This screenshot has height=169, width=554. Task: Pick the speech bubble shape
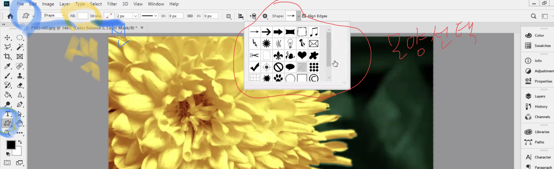pyautogui.click(x=290, y=67)
